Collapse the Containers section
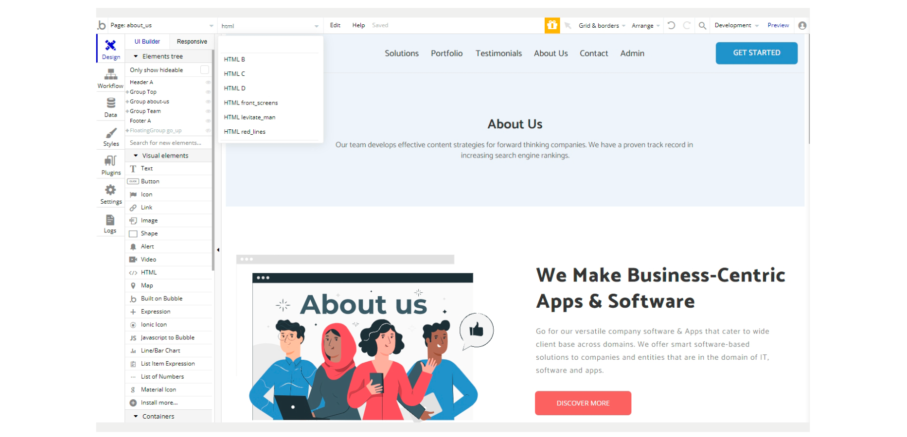 tap(136, 416)
